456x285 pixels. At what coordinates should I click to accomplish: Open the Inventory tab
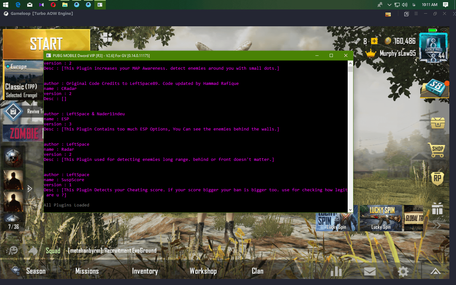tap(145, 271)
